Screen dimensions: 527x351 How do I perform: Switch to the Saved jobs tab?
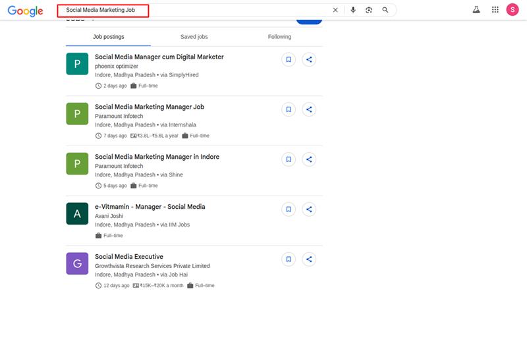[194, 37]
